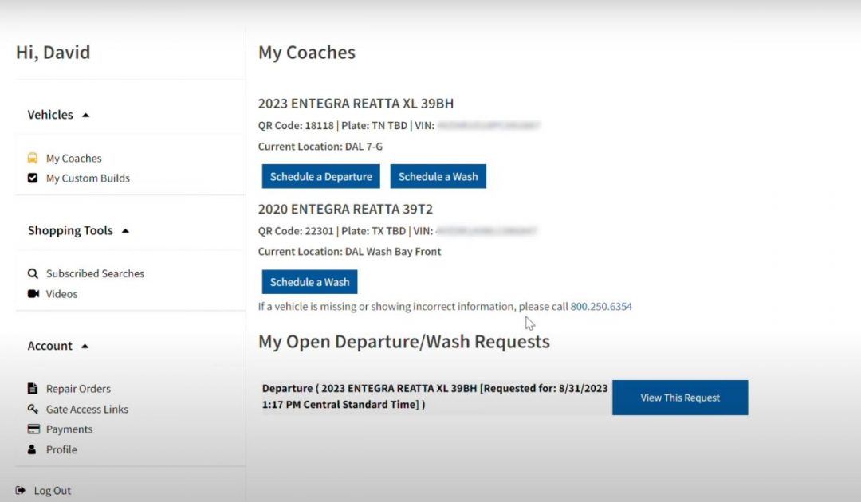The height and width of the screenshot is (502, 861).
Task: Select the person icon beside Profile
Action: coord(33,449)
